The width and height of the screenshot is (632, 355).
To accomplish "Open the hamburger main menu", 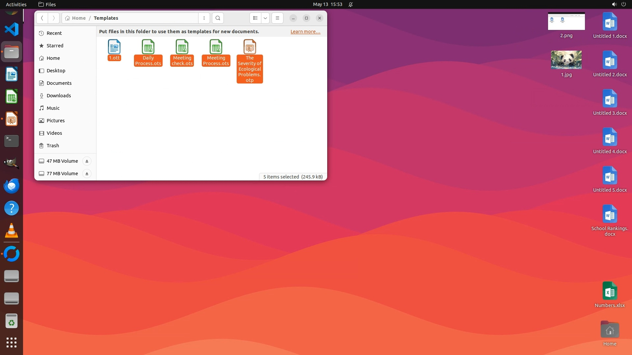I will [277, 18].
